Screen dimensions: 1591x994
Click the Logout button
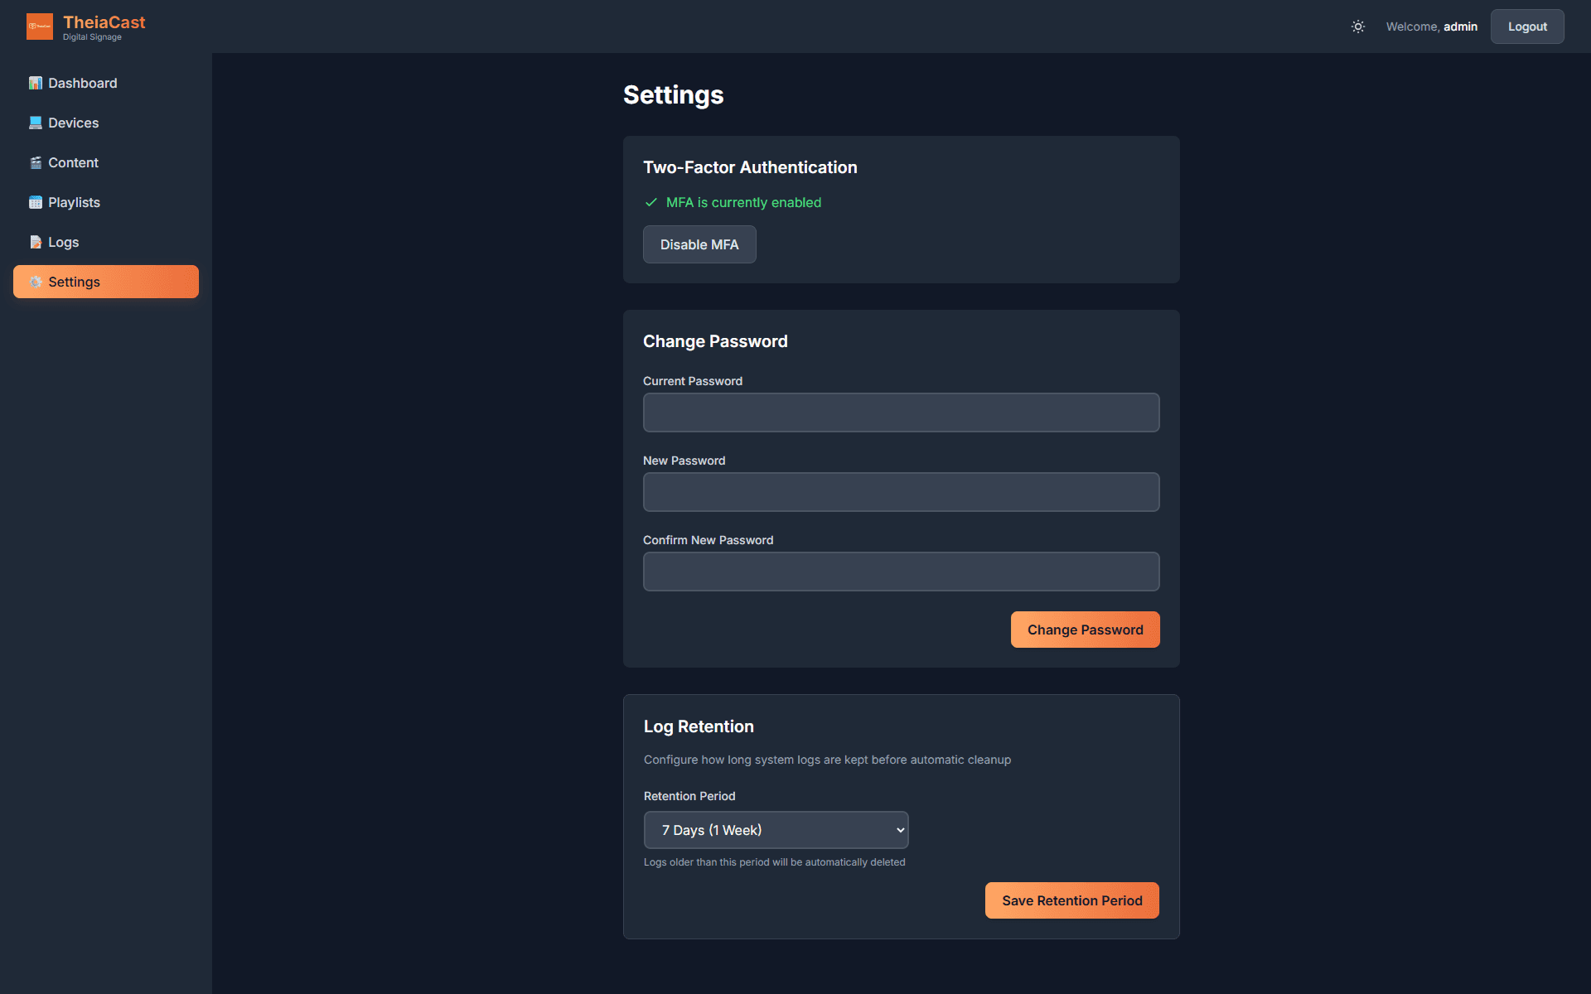coord(1526,27)
